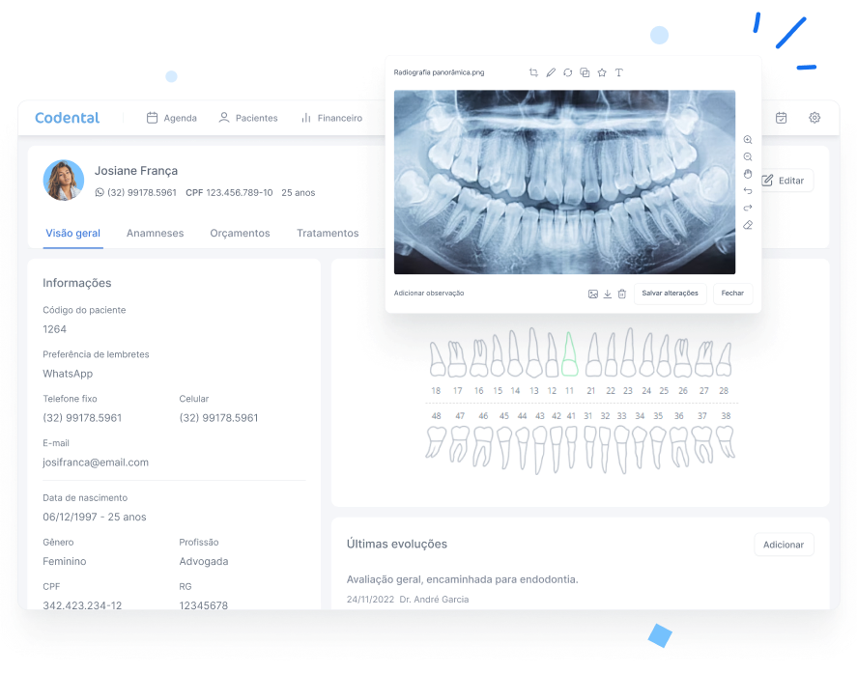Image resolution: width=857 pixels, height=673 pixels.
Task: Click CPF value 342.423.234-12
Action: (82, 604)
